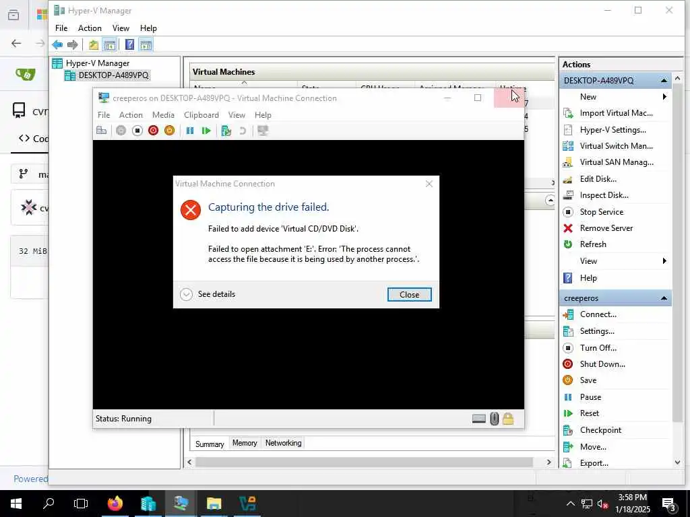Click horizontal scrollbar right arrow in details pane
Screen dimensions: 690x517
click(548, 462)
